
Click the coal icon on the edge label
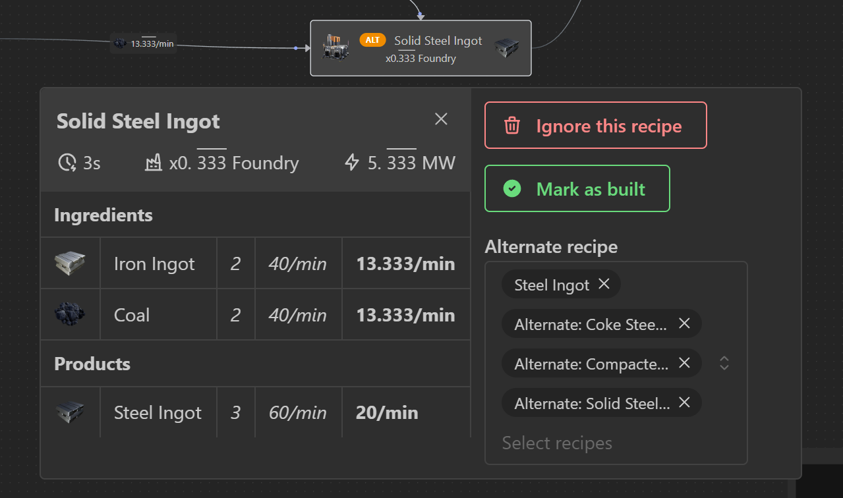[120, 43]
